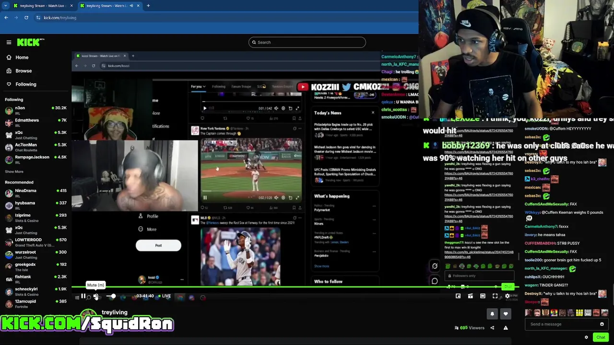Mute the audio-playing tab via speaker icon

pyautogui.click(x=131, y=6)
